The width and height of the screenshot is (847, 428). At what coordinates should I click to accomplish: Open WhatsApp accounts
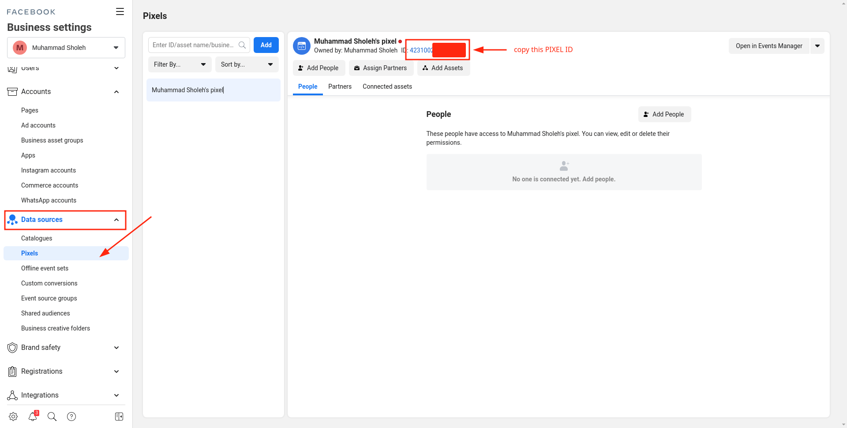click(49, 200)
